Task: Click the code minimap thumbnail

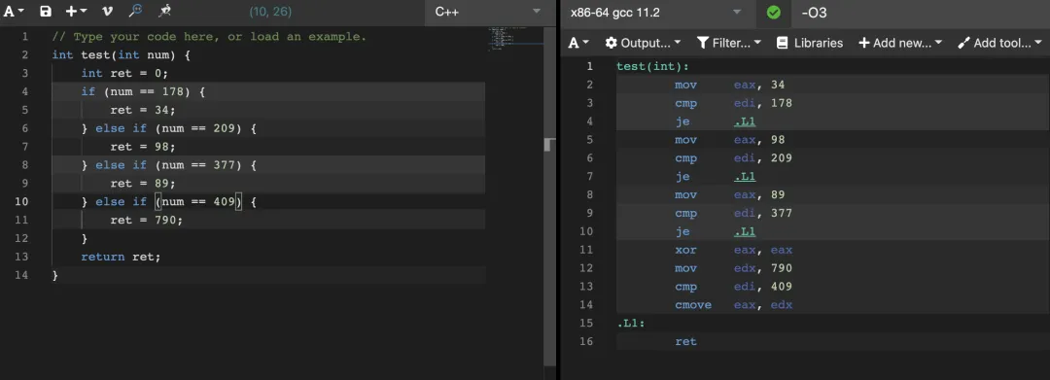Action: tap(515, 39)
